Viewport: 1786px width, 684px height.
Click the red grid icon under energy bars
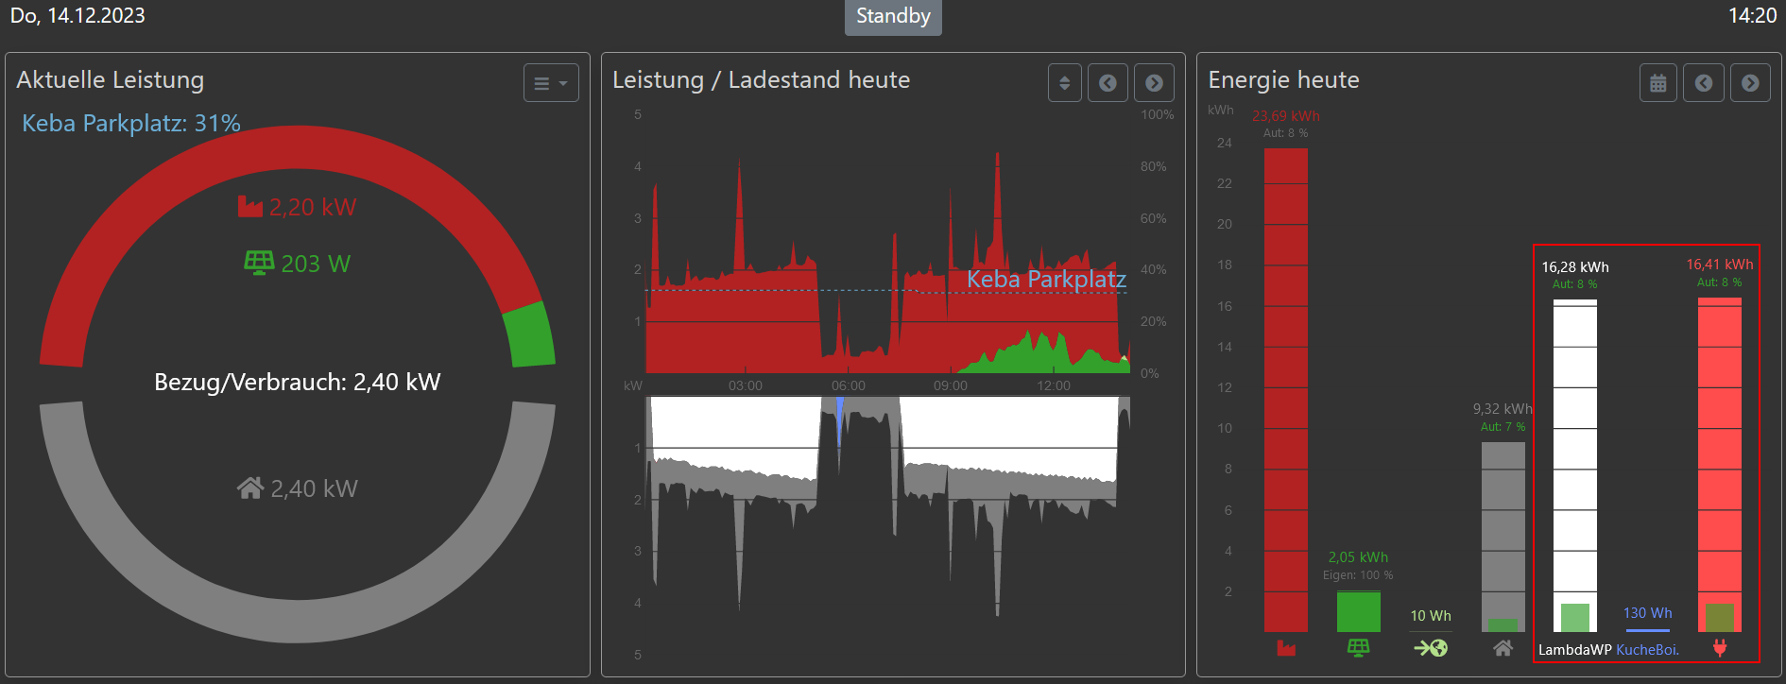pos(1286,648)
